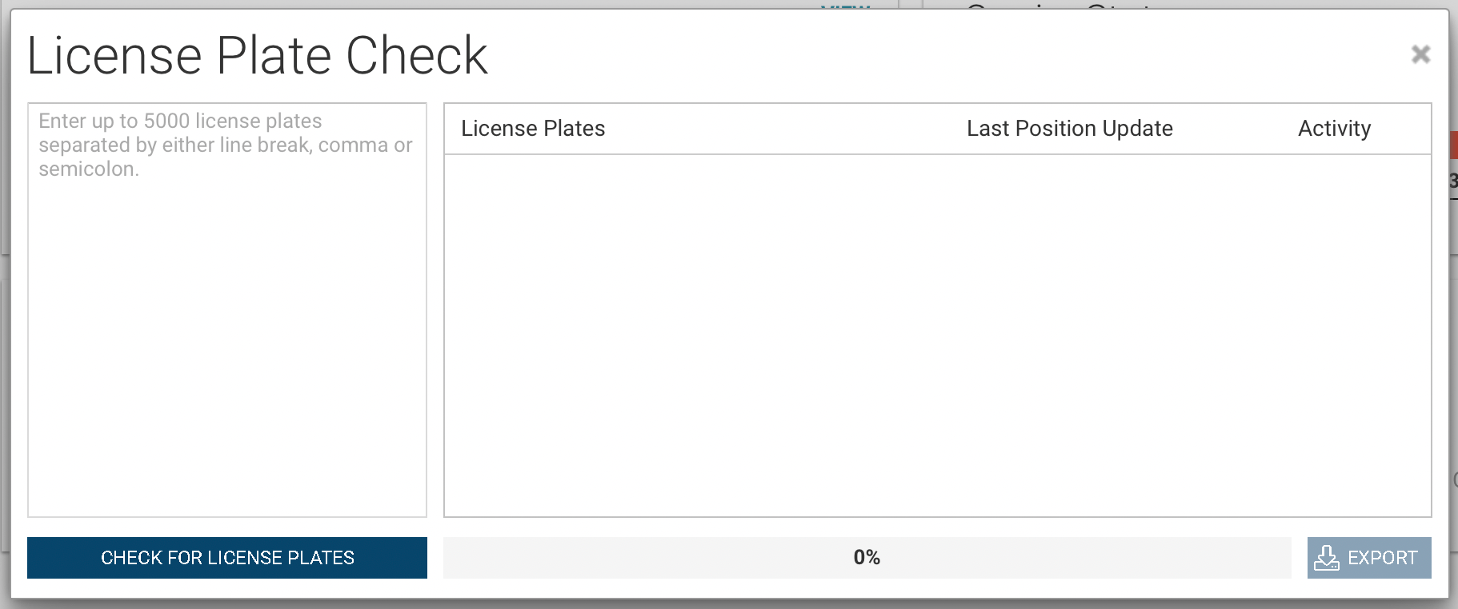Viewport: 1458px width, 609px height.
Task: Toggle sorting on the Activity column
Action: 1334,128
